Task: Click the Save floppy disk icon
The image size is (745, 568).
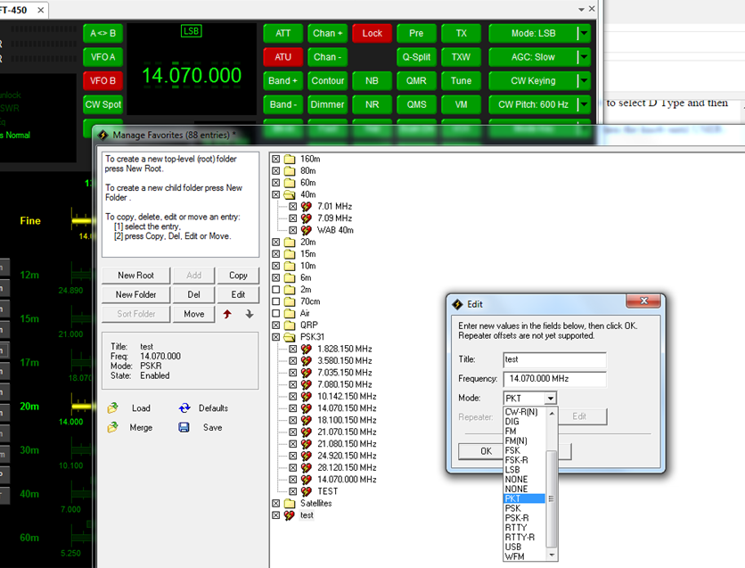Action: point(184,427)
